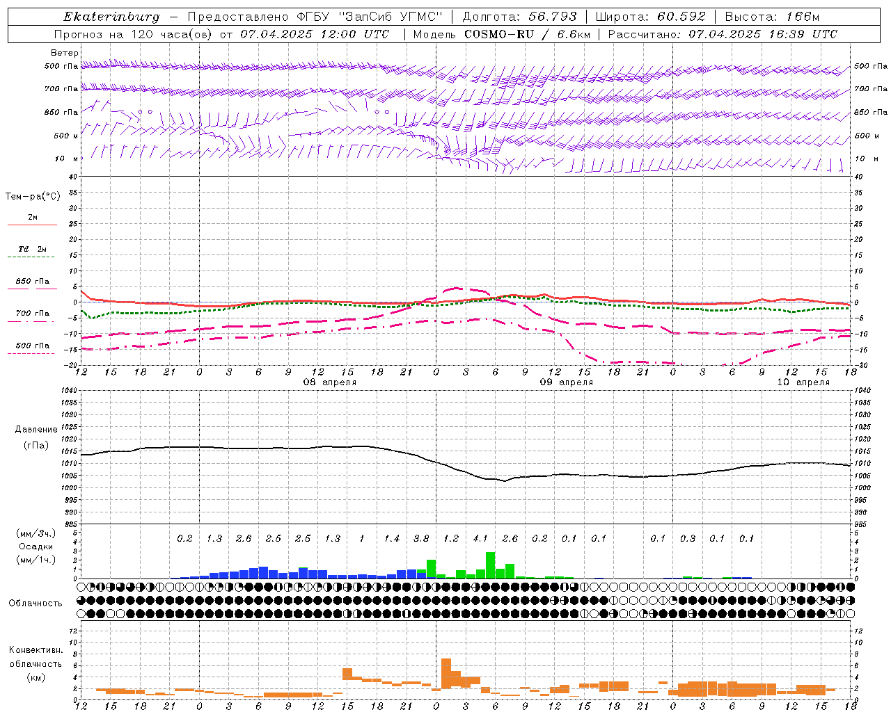The height and width of the screenshot is (712, 891).
Task: Click the 3-hour precipitation value "4.1"
Action: click(480, 538)
